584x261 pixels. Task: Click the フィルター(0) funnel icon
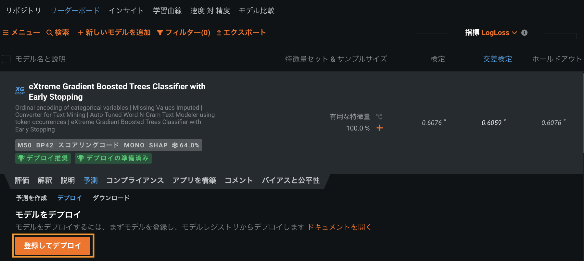pos(160,33)
